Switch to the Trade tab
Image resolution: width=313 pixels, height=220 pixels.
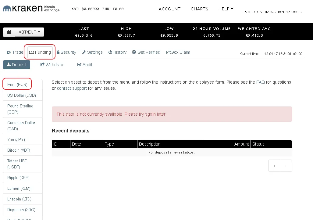pos(15,52)
